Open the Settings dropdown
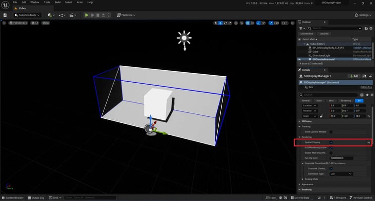 (x=363, y=15)
